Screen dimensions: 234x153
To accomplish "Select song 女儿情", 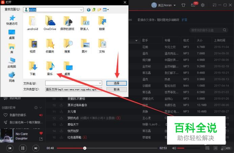I will 72,111.
